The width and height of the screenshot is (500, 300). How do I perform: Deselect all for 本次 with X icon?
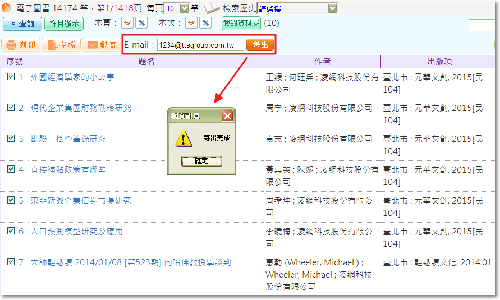(205, 23)
